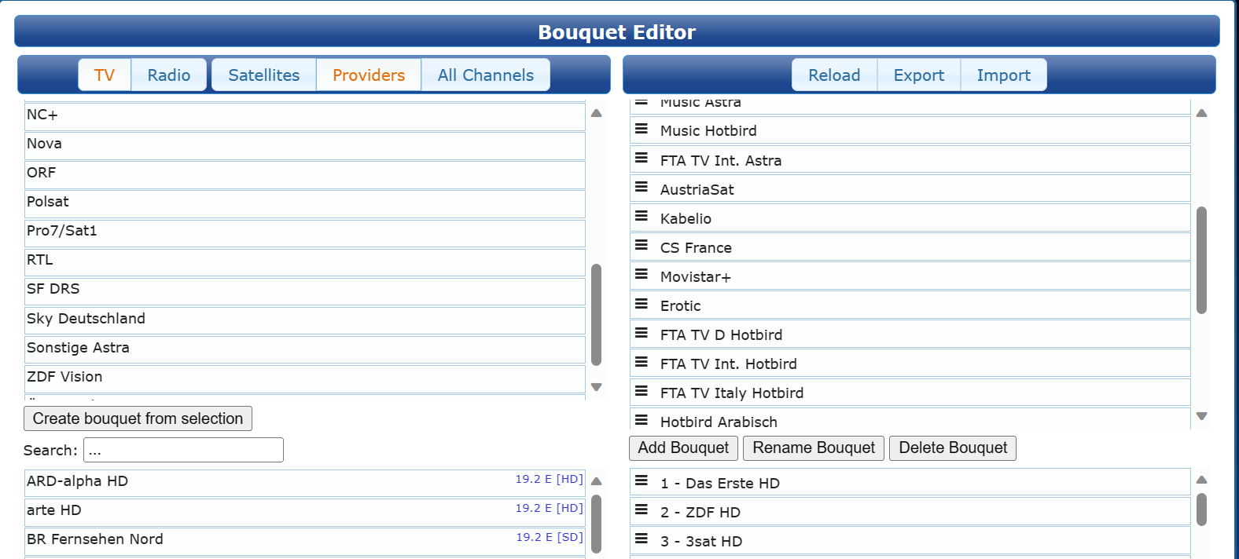
Task: Click drag-handle icon beside Music Hotbird
Action: click(x=642, y=129)
